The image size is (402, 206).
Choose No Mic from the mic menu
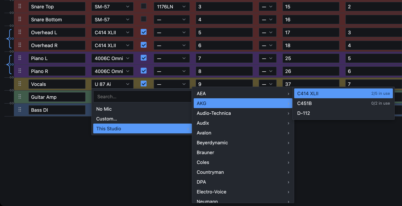point(142,109)
